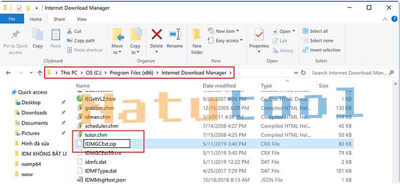Viewport: 400px width, 185px height.
Task: Expand the address bar history dropdown
Action: (x=296, y=73)
